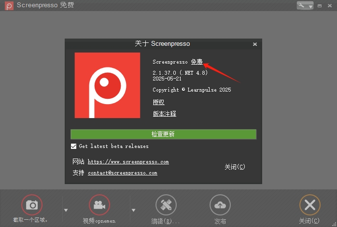Screen dimensions: 337x227
Task: Click the contact@screenpresso.com support email link
Action: coord(122,173)
